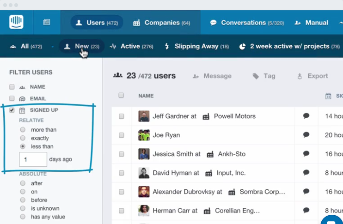Click the Tag button

point(264,76)
